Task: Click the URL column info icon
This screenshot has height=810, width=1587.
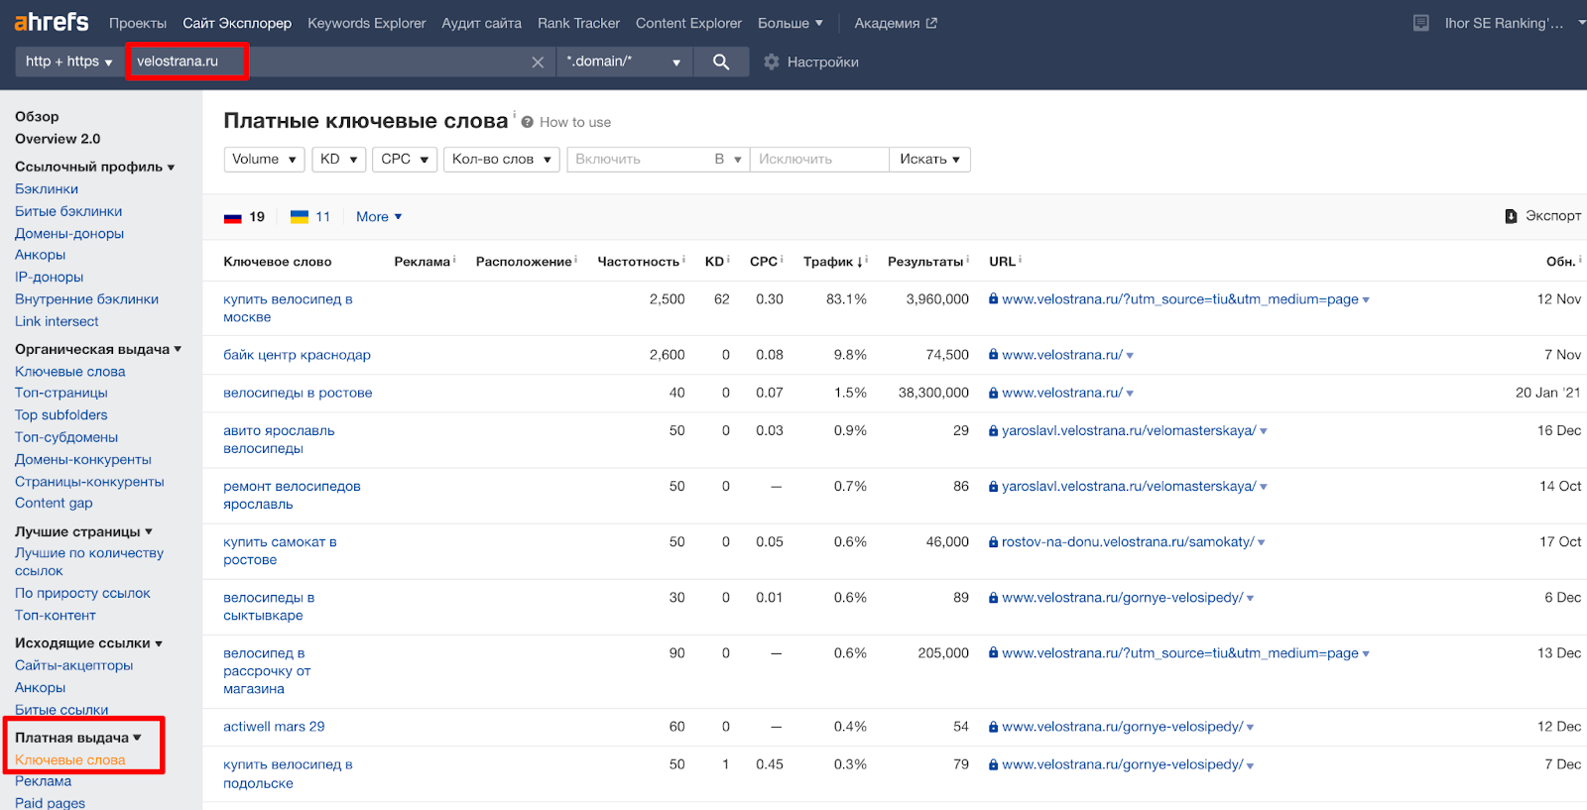Action: 1020,260
